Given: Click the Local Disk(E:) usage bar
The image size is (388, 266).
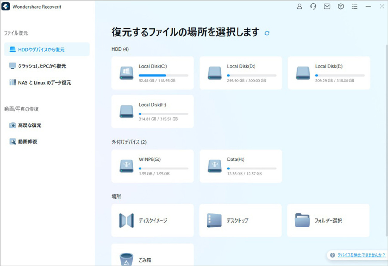Looking at the screenshot, I should pyautogui.click(x=340, y=75).
